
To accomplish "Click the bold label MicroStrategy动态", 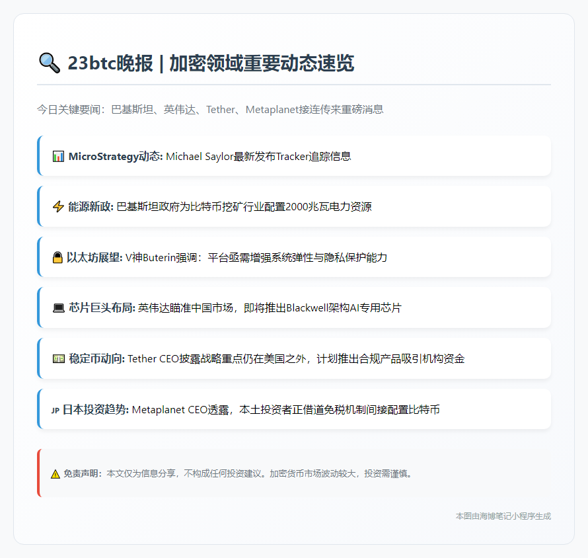I will (116, 157).
